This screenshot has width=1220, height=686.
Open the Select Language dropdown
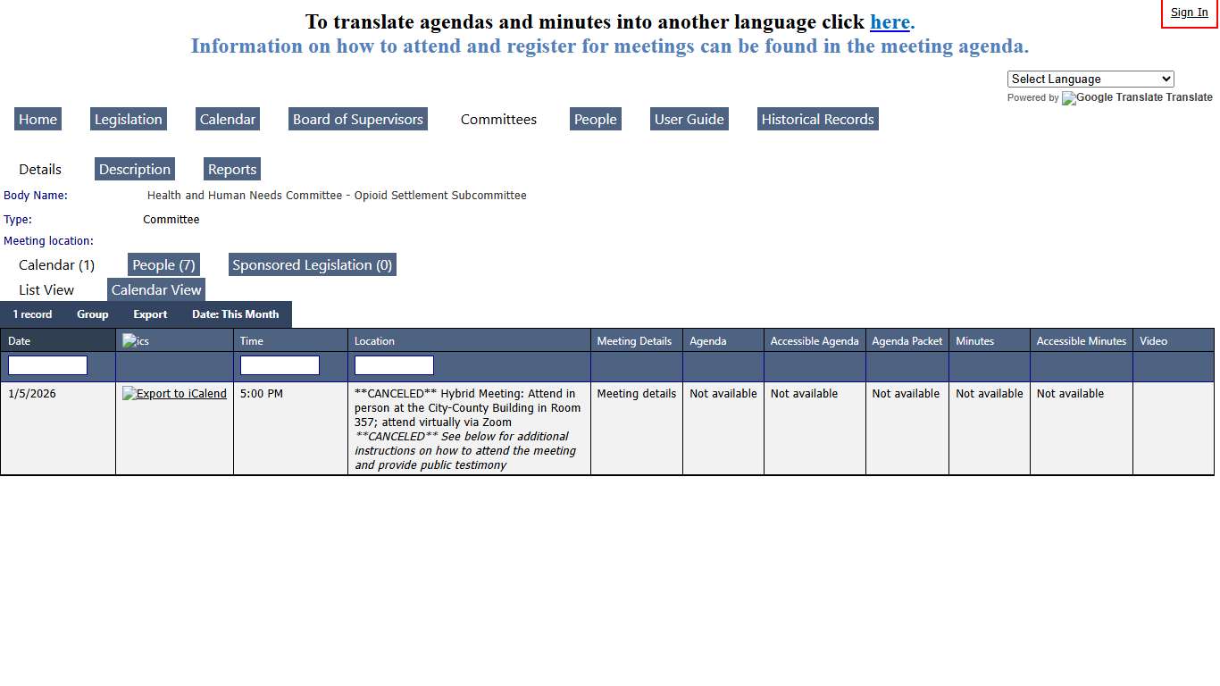point(1090,79)
